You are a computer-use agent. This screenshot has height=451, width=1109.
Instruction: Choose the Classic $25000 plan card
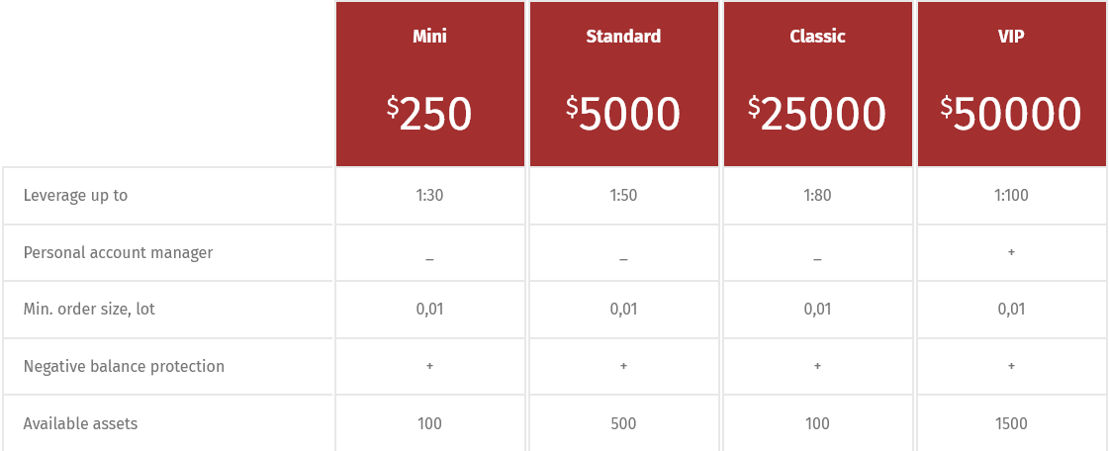(817, 84)
